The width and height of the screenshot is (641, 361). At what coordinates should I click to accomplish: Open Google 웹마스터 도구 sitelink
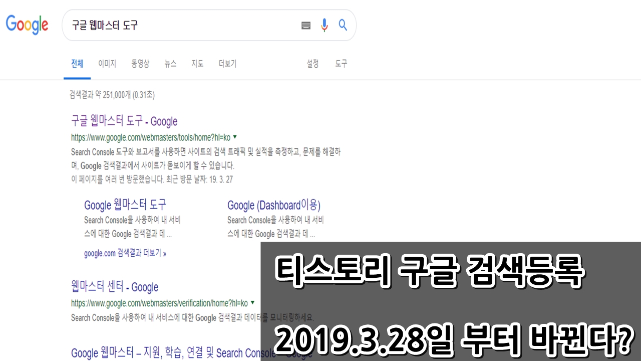[125, 205]
